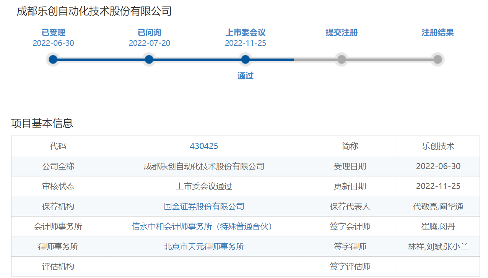The width and height of the screenshot is (488, 278).
Task: Click the 通过 result text under timeline
Action: 246,76
